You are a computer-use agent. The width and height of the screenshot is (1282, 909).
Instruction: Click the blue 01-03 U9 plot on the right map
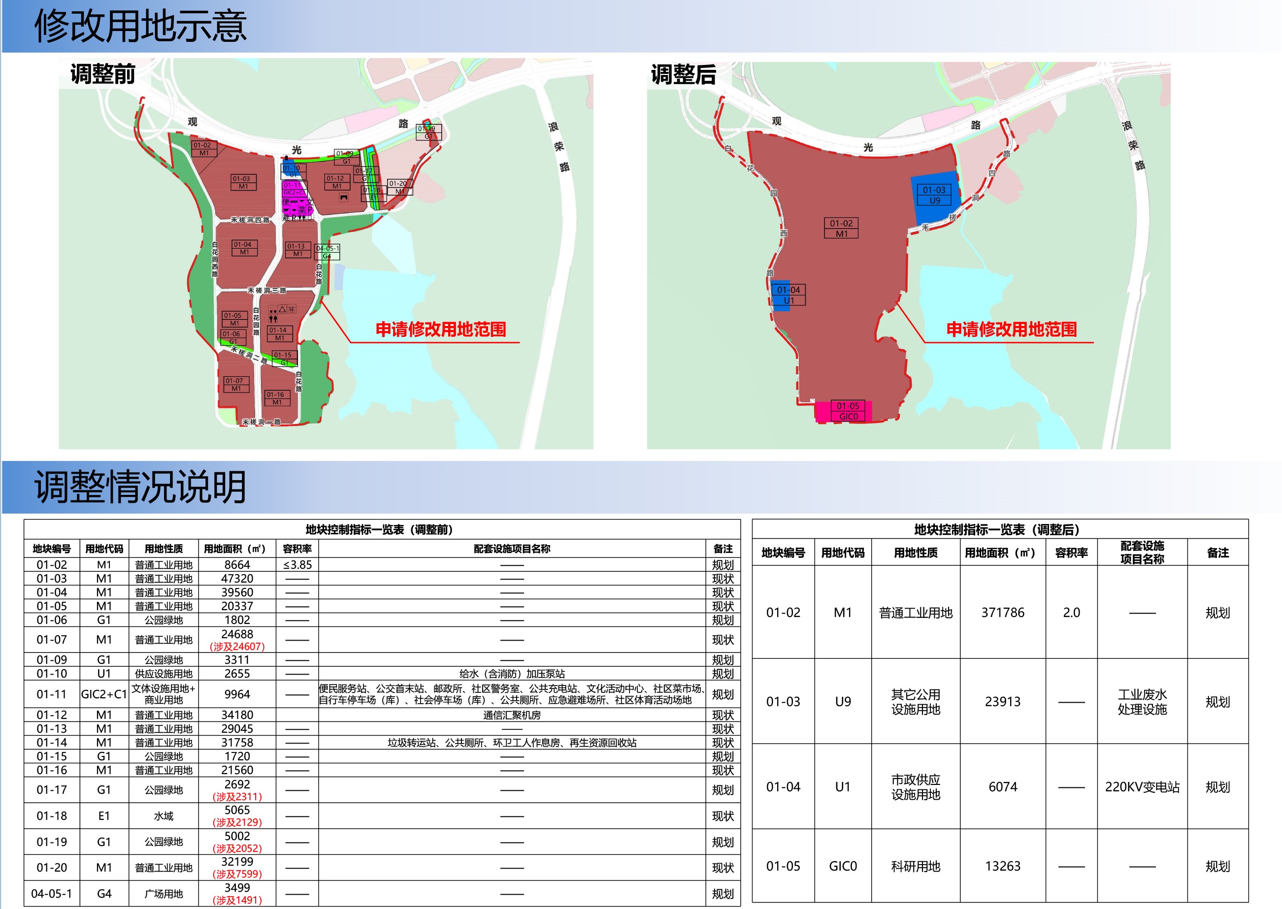pos(934,199)
